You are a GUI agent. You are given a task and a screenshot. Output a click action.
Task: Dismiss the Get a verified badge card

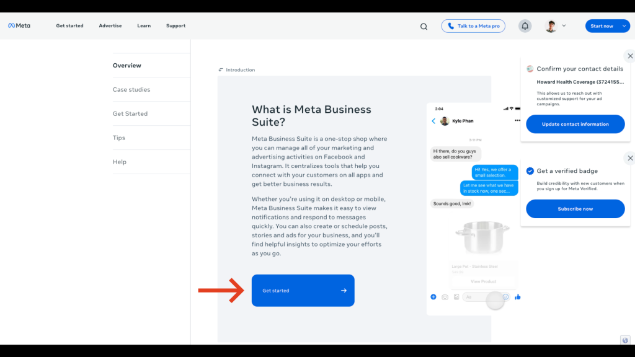(x=630, y=158)
